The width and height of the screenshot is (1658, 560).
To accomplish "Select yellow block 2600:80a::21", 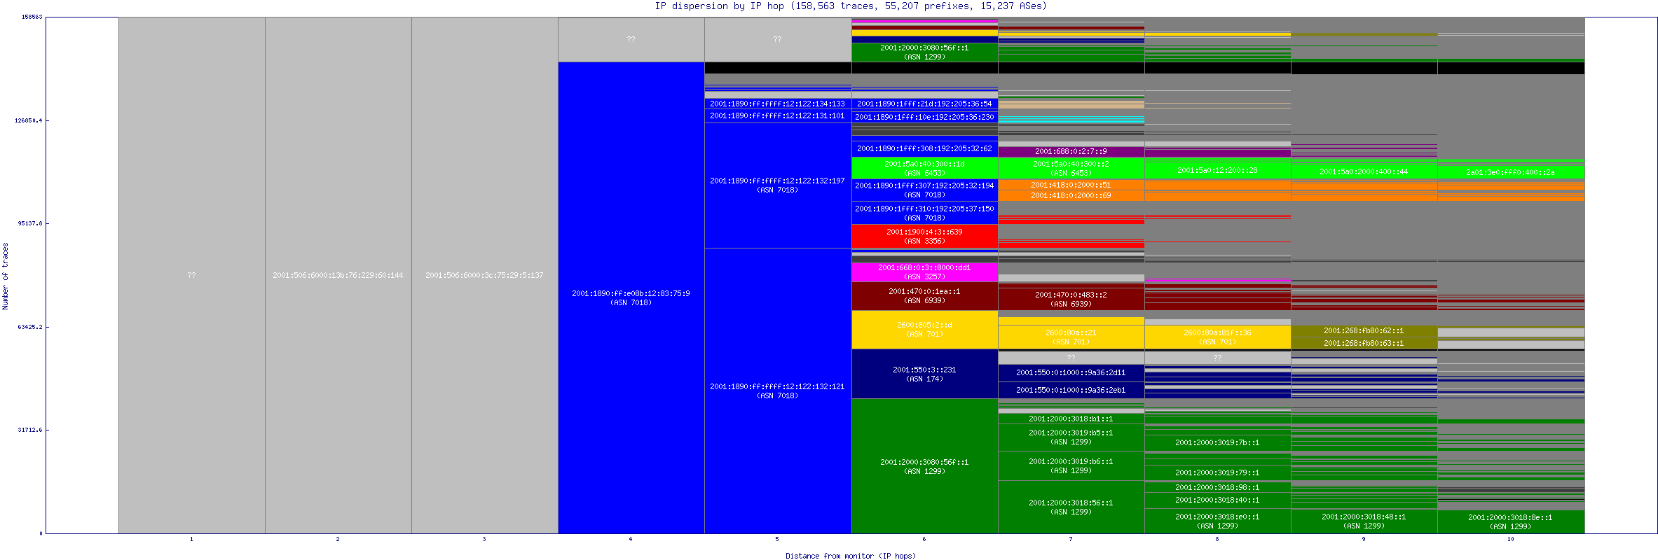I will click(x=1071, y=337).
